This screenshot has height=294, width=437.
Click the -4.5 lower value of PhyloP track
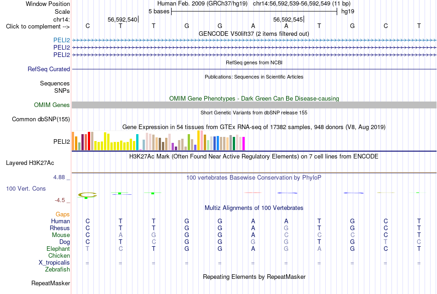[60, 200]
